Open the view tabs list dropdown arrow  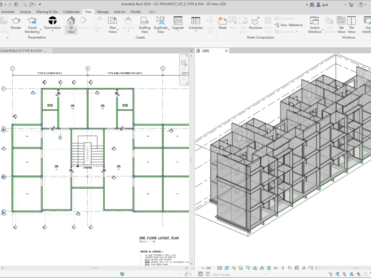(191, 51)
